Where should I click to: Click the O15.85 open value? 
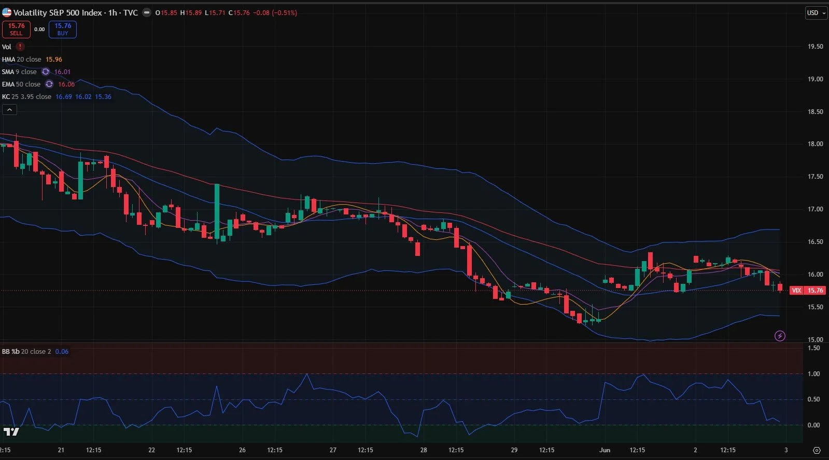[x=166, y=12]
